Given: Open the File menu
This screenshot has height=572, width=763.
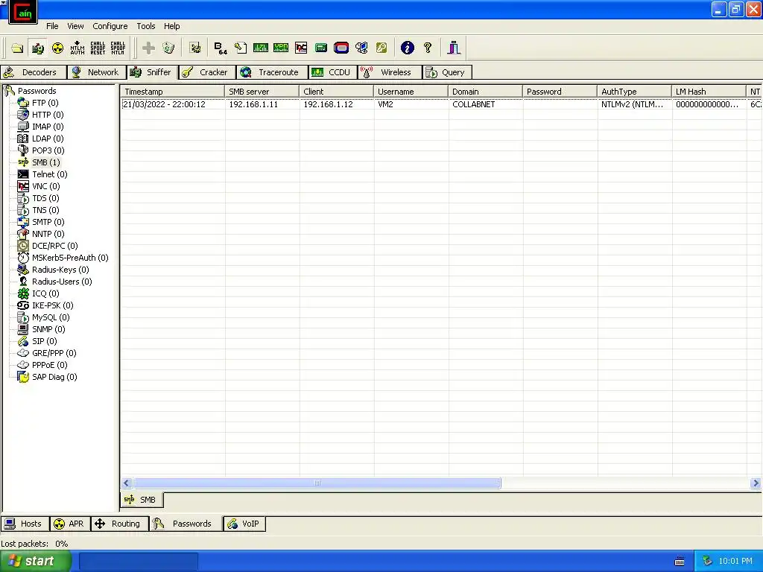Looking at the screenshot, I should click(52, 26).
